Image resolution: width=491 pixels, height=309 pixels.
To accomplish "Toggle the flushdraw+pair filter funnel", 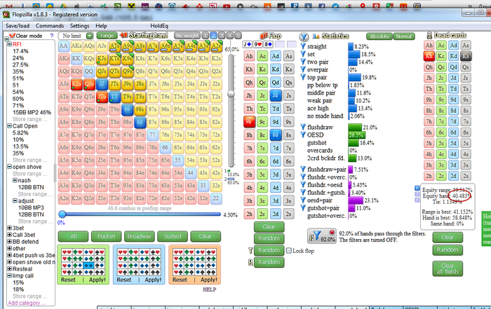I will tap(303, 169).
